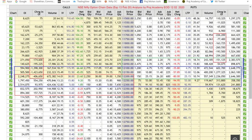Click puts LTP value 25.15
Viewport: 252px width, 140px height.
click(x=187, y=77)
